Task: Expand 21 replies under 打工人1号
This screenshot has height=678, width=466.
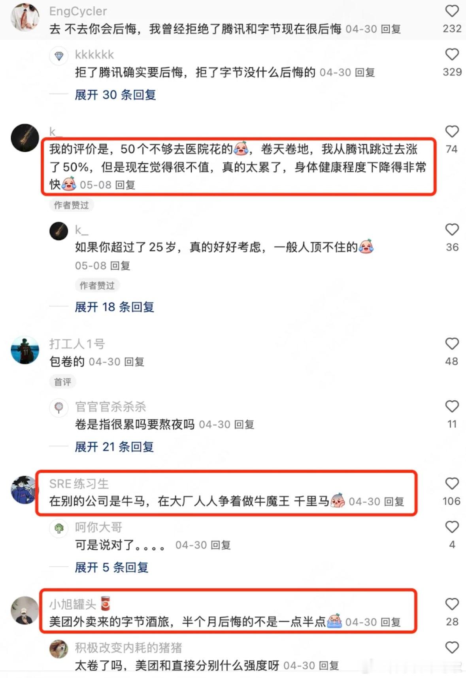Action: pos(115,447)
